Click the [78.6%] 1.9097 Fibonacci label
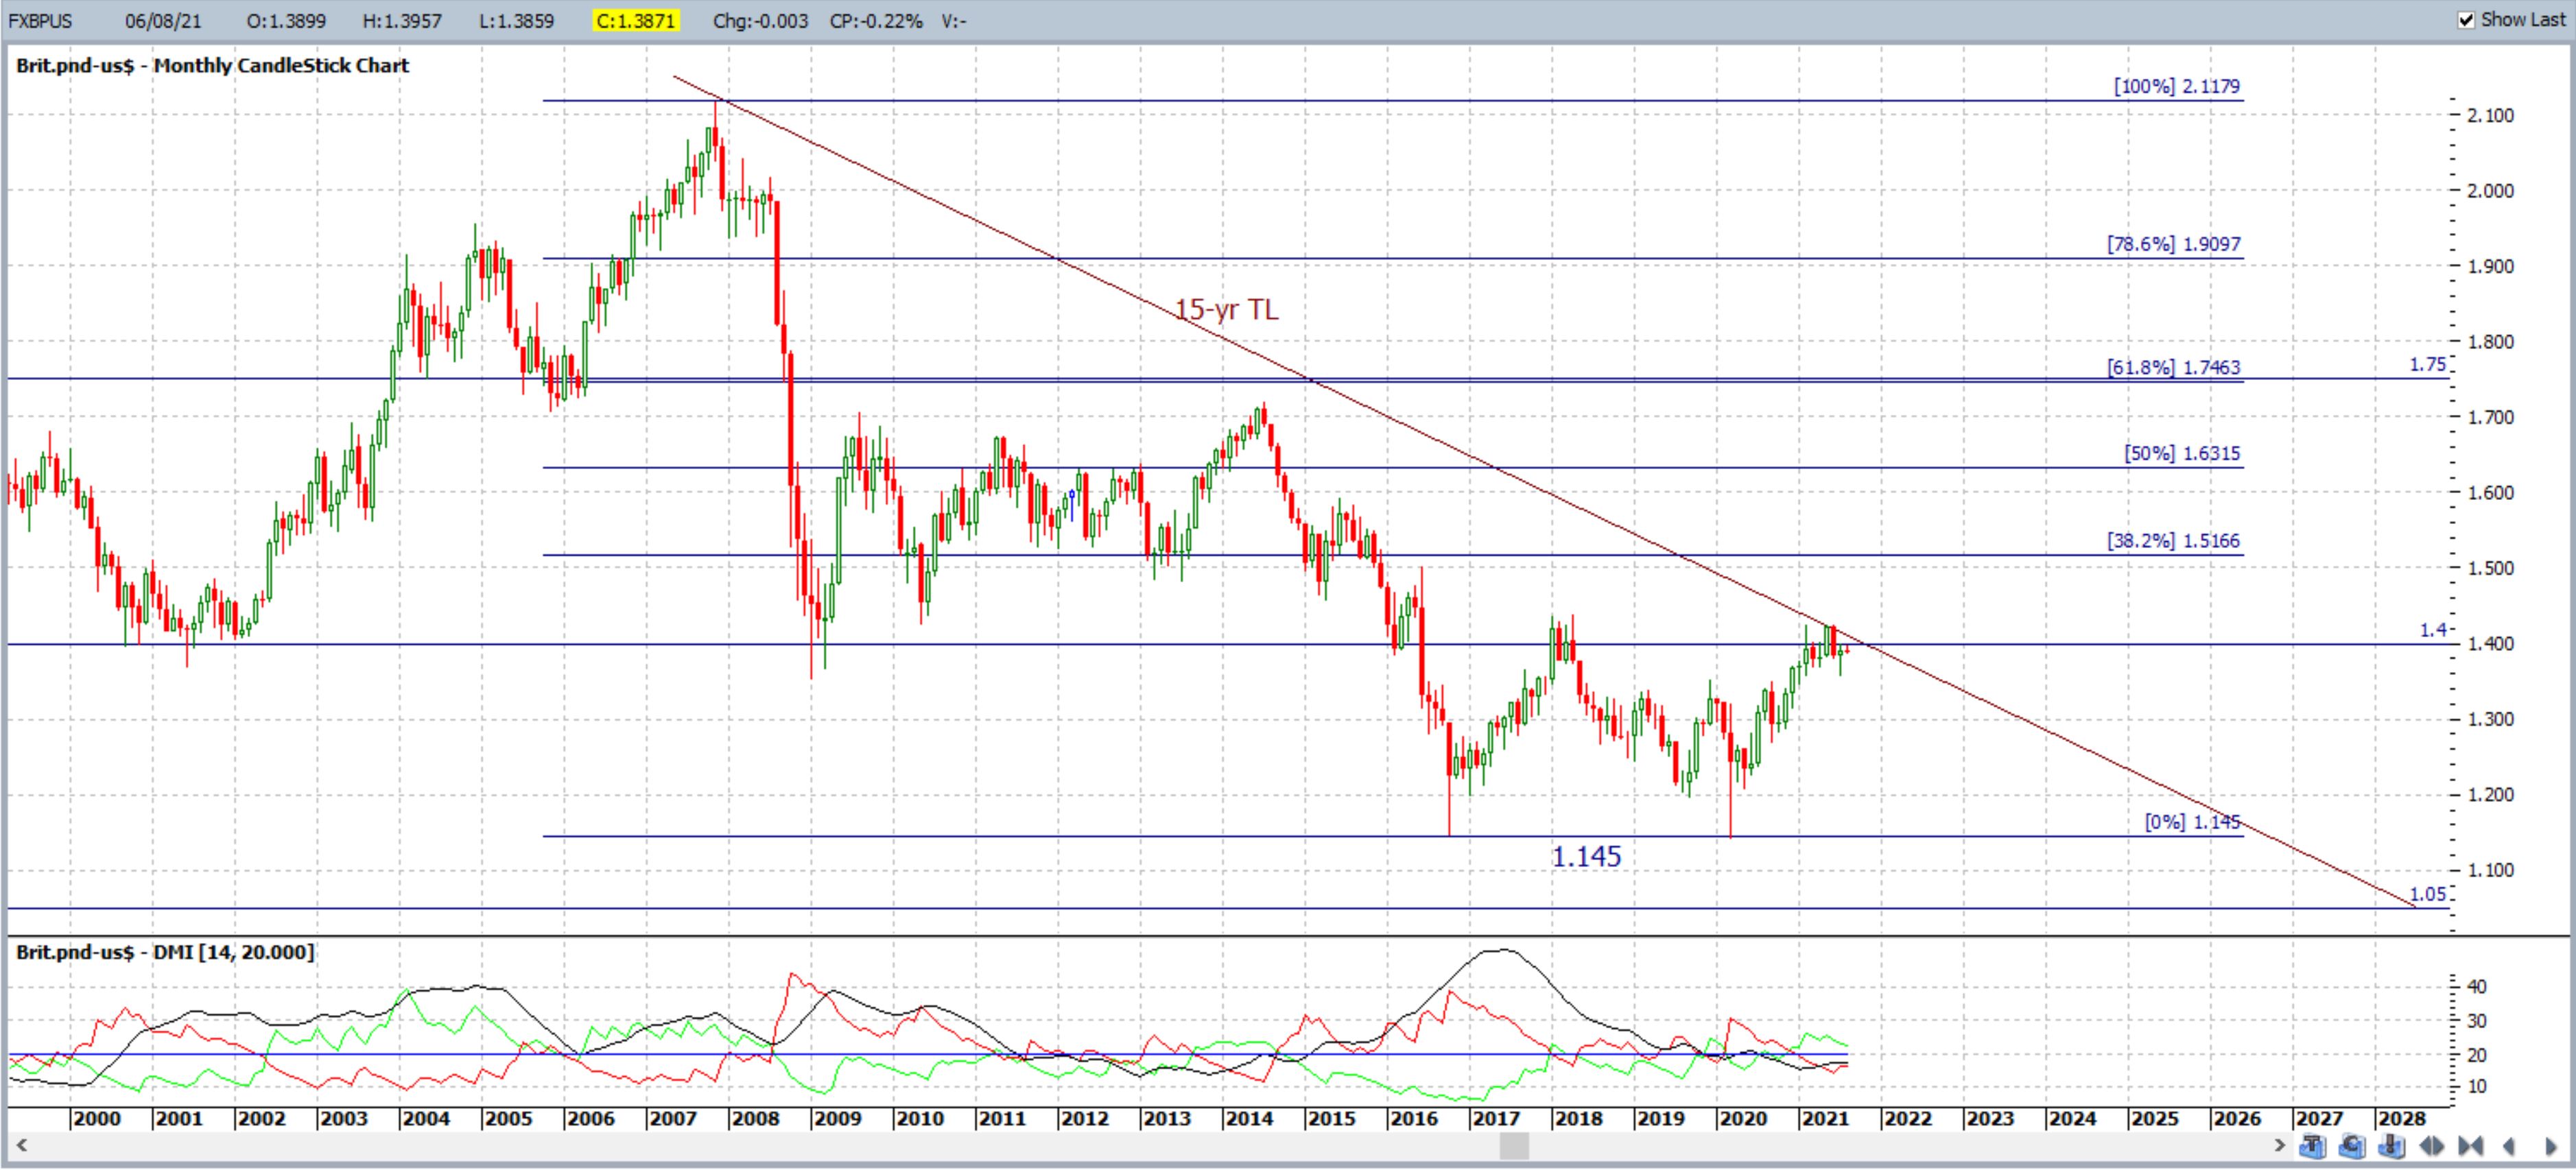The width and height of the screenshot is (2576, 1170). [x=2174, y=244]
